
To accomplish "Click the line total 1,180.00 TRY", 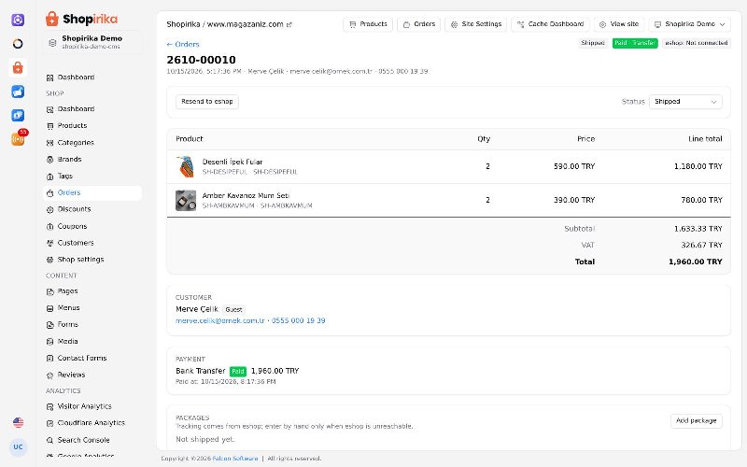I will pos(698,167).
